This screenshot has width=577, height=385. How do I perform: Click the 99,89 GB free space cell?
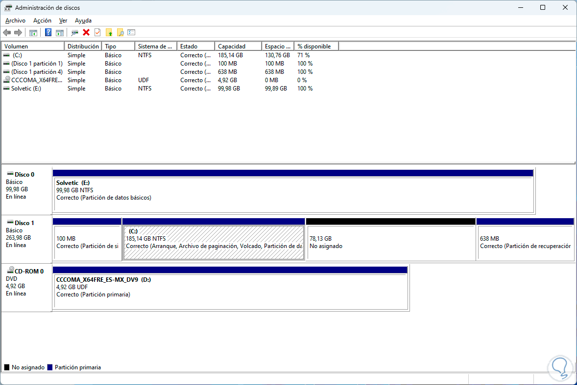(276, 89)
